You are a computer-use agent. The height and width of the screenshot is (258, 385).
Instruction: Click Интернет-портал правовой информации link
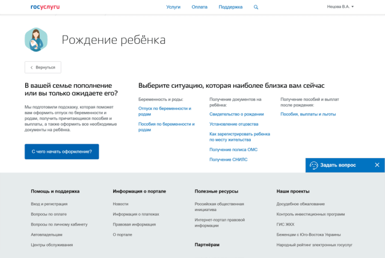click(220, 223)
